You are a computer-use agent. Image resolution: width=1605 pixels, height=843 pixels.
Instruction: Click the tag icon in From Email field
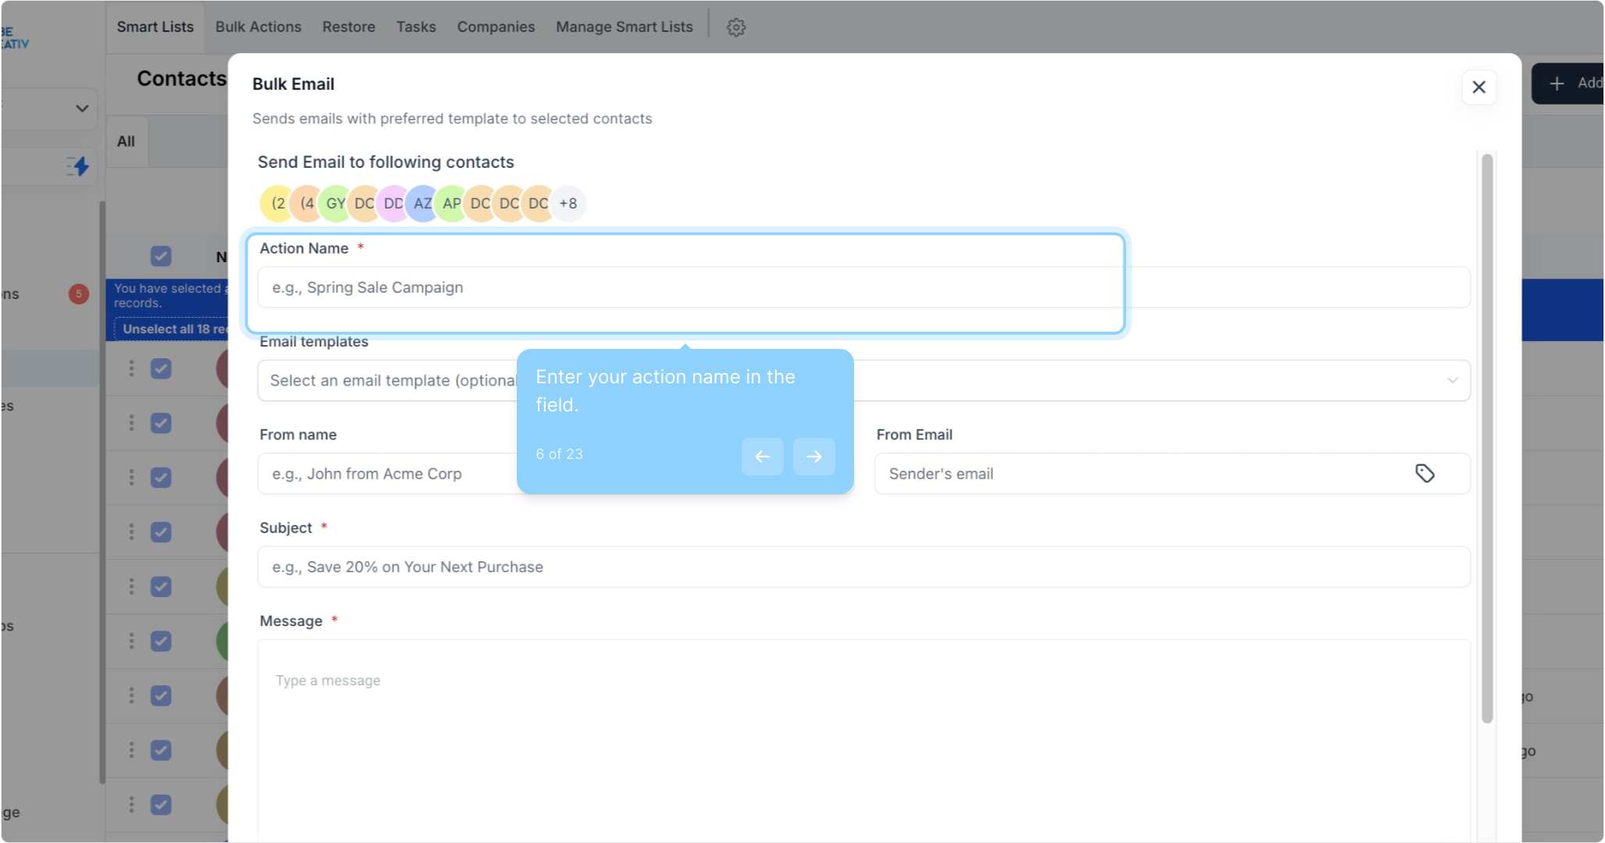pos(1425,474)
